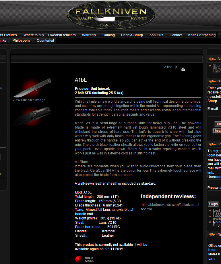Click the Independent reviews heading
The image size is (221, 264).
[x=168, y=196]
